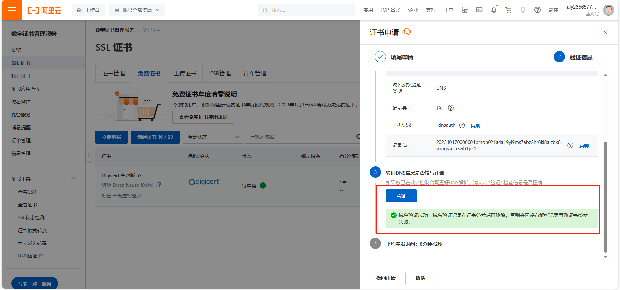
Task: Open the 工作台 workbench
Action: point(88,10)
